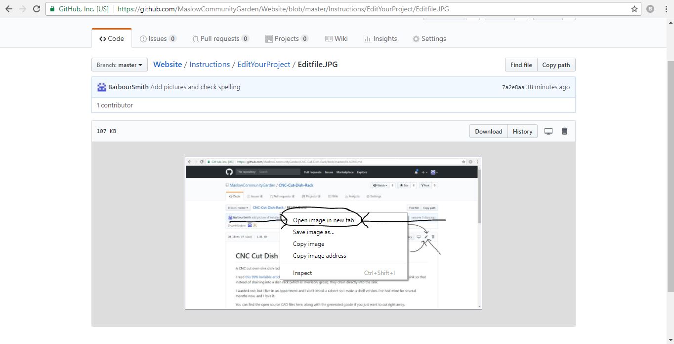
Task: Navigate to Website breadcrumb link
Action: pyautogui.click(x=168, y=65)
